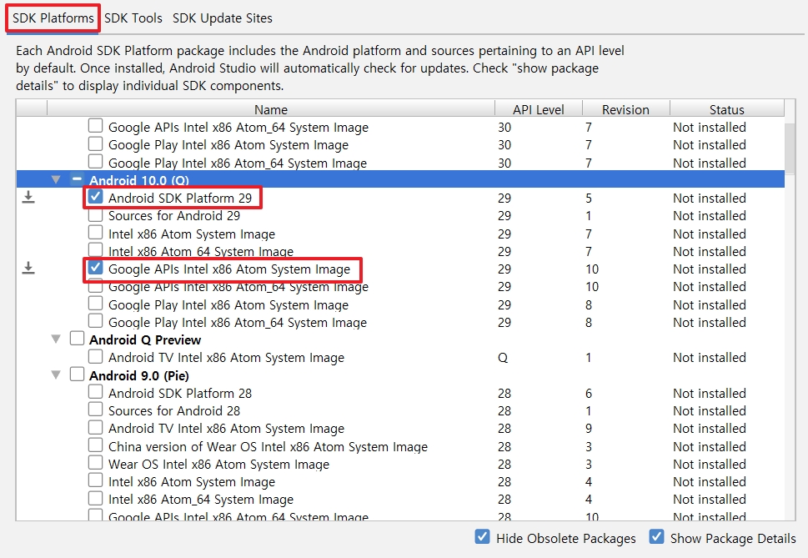Disable Hide Obsolete Packages
This screenshot has height=558, width=808.
pos(482,537)
